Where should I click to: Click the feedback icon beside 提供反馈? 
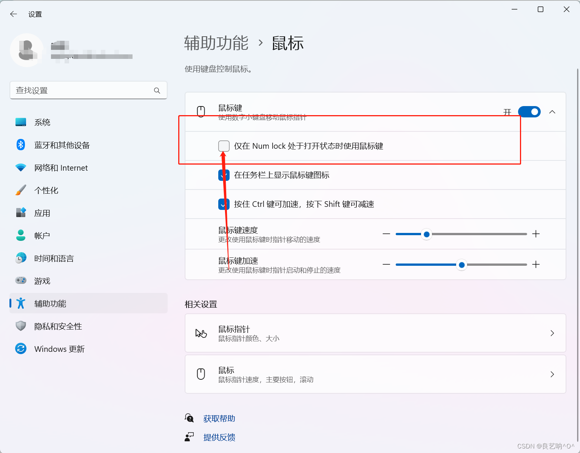pyautogui.click(x=189, y=437)
